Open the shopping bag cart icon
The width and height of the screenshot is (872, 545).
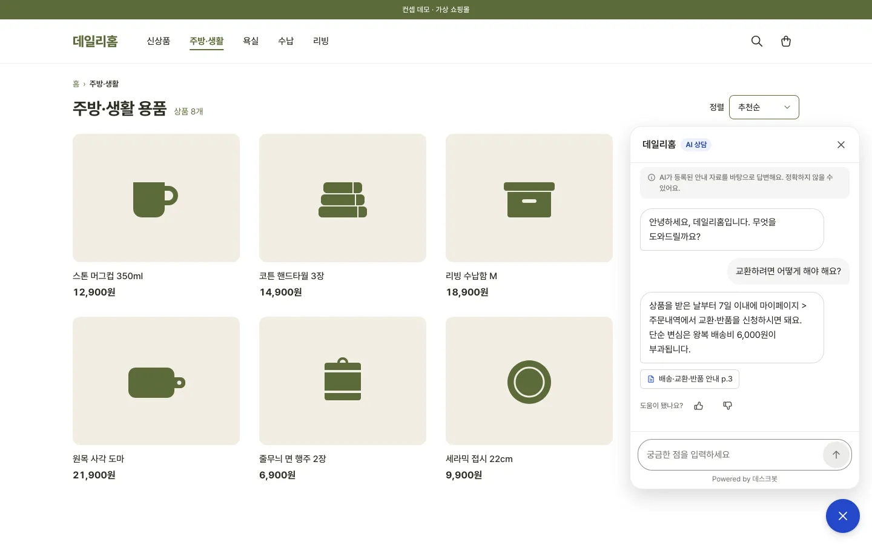(786, 41)
